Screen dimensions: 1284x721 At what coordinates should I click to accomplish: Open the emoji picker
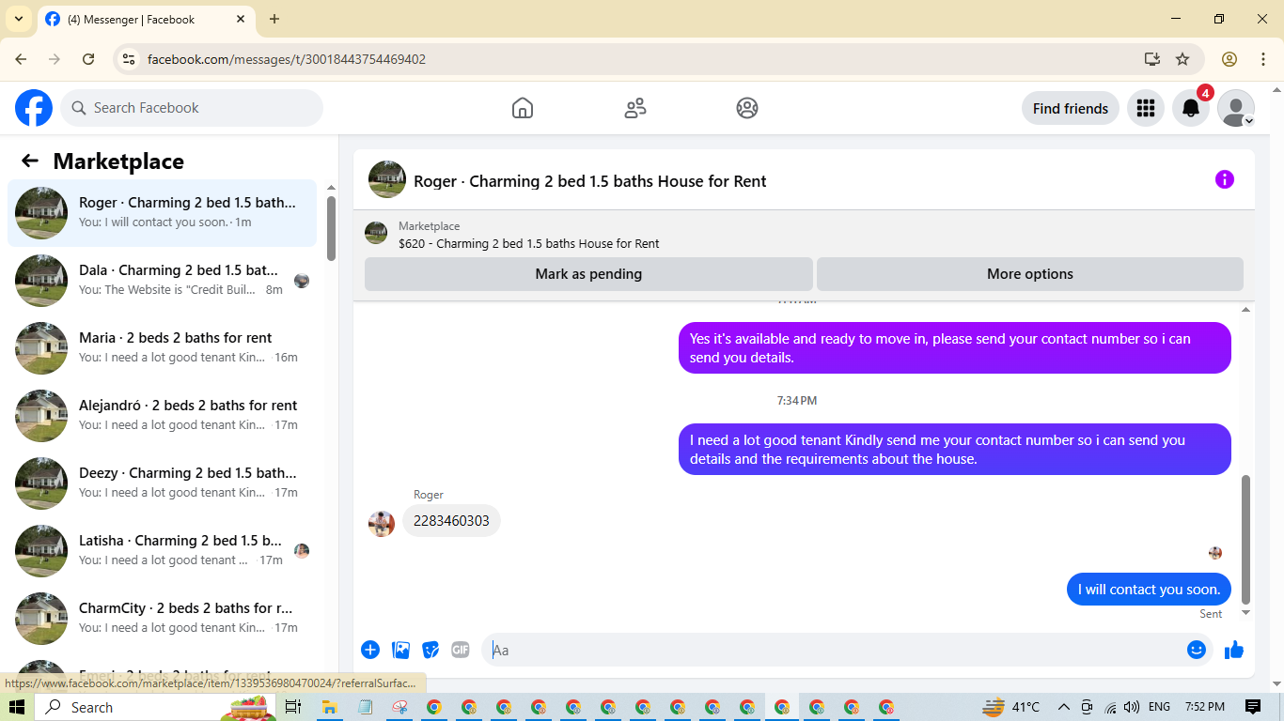coord(1197,650)
